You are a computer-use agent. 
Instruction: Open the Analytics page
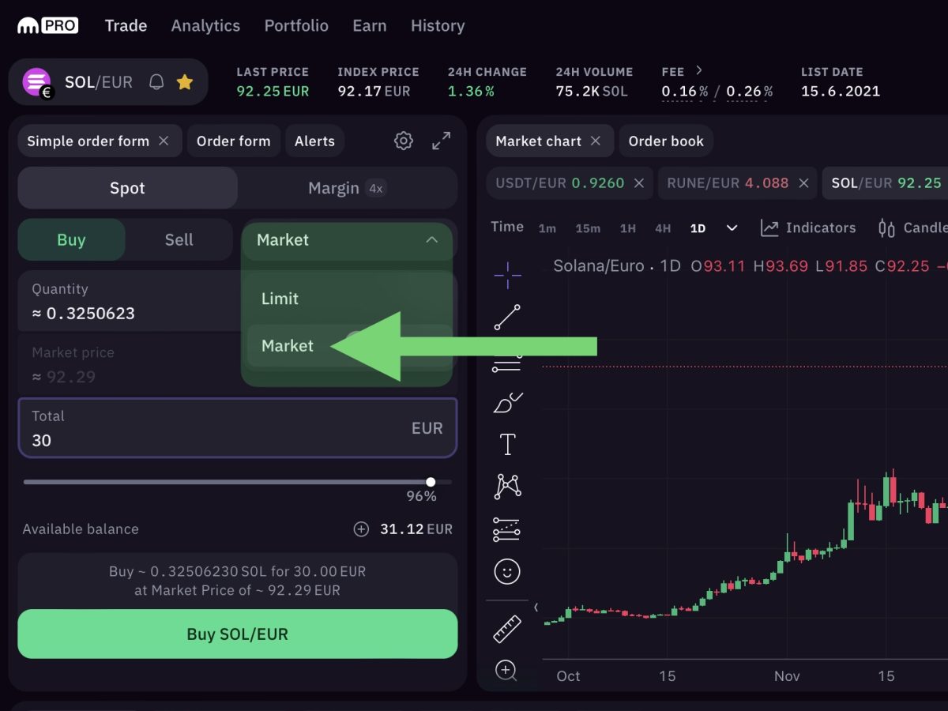point(205,26)
